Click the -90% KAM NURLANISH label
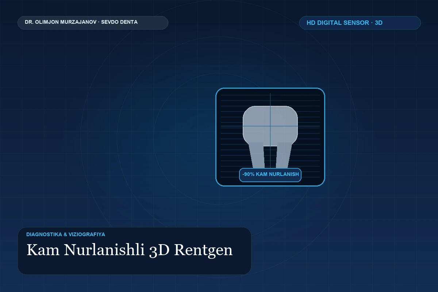438x292 pixels. (x=270, y=175)
